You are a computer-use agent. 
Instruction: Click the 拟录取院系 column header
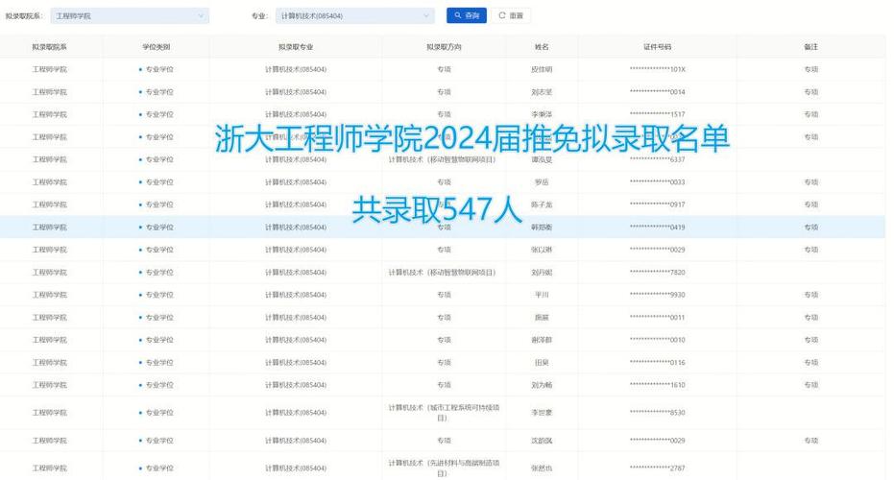(x=50, y=47)
